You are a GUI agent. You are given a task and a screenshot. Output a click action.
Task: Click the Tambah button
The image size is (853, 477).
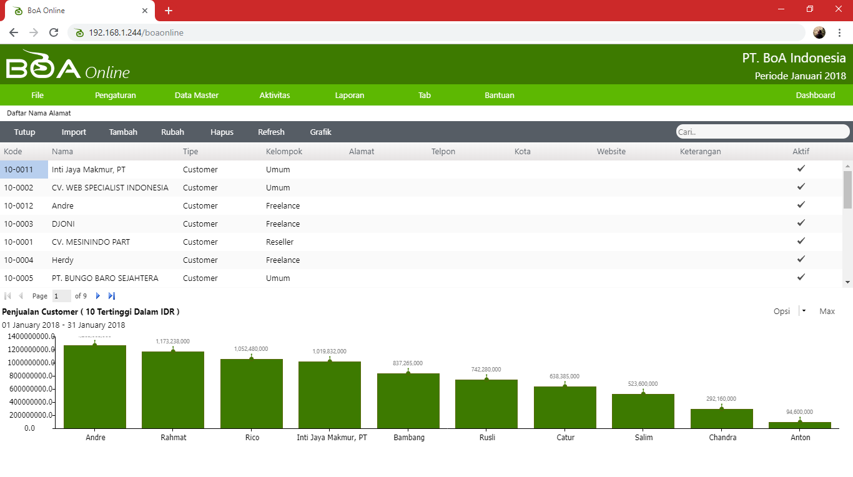pos(123,132)
